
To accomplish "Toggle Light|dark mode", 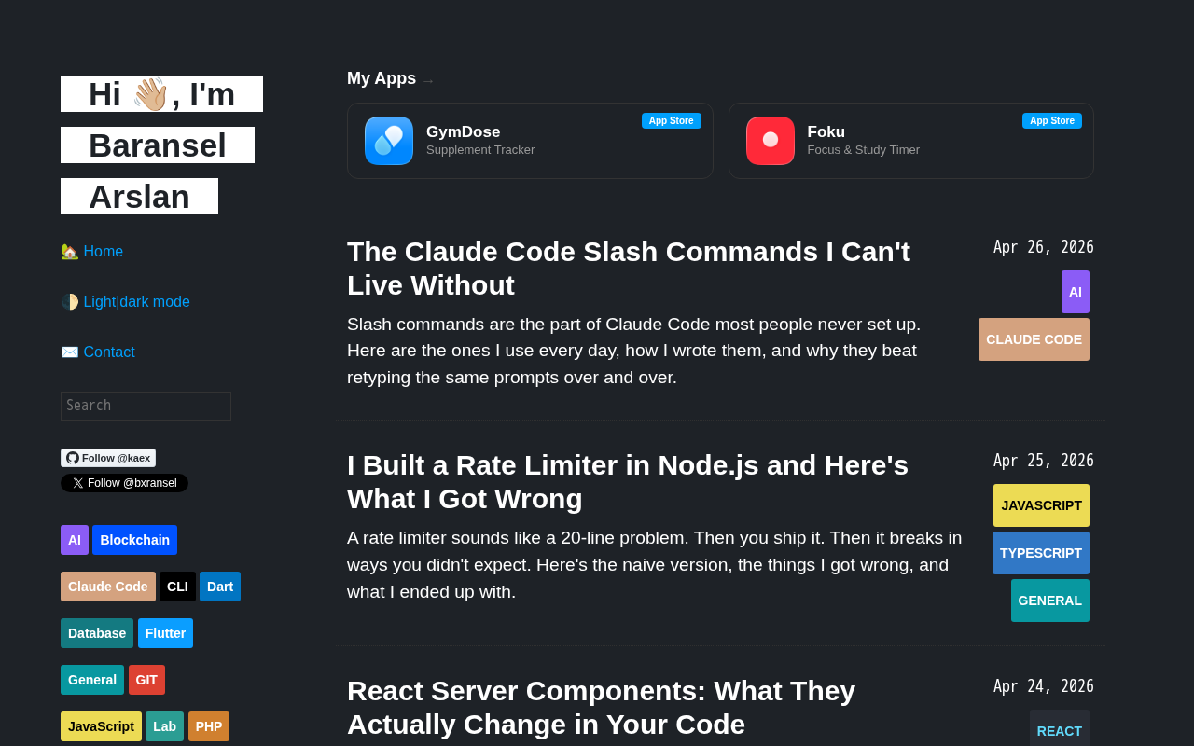I will [125, 302].
